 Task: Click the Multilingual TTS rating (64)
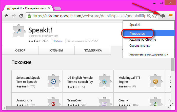(x=127, y=87)
